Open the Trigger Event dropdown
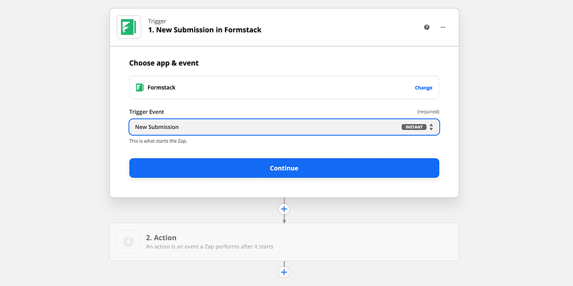The width and height of the screenshot is (573, 286). [x=284, y=127]
